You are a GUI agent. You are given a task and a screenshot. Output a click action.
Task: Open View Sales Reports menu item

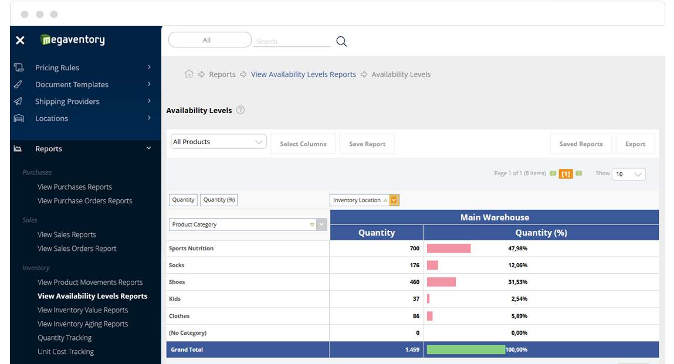pos(67,234)
